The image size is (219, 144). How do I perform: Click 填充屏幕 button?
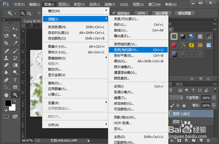point(185,13)
